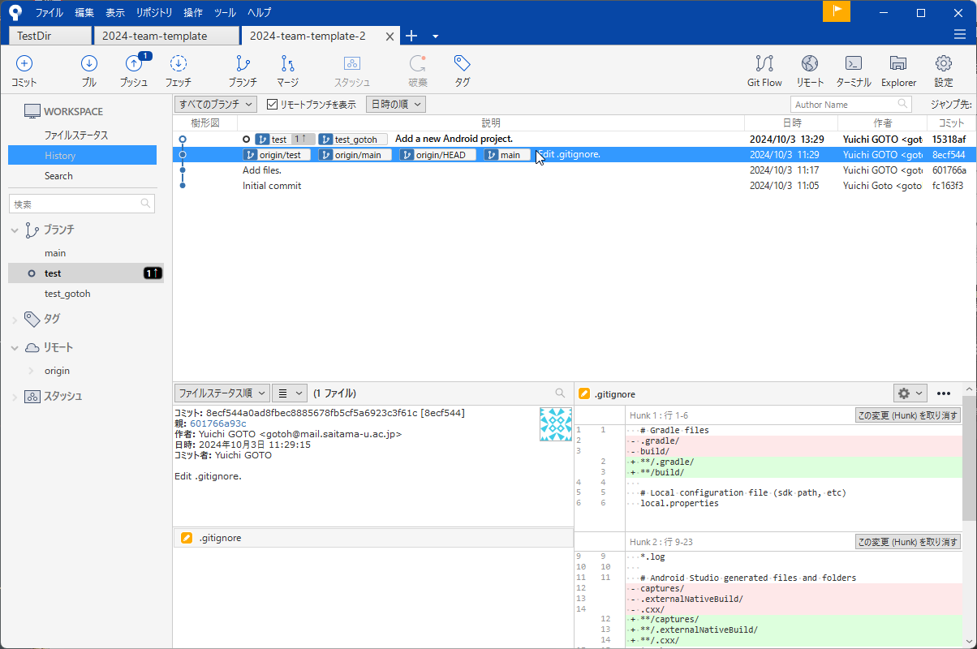Push commits using the Push icon
Screen dimensions: 977x649
coord(134,64)
